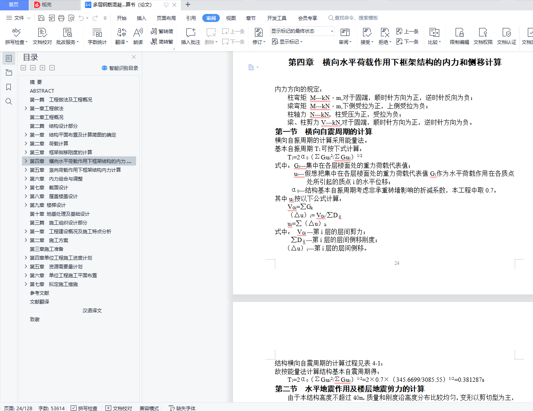Open the find-and-replace magnifier in sidebar

(x=9, y=101)
